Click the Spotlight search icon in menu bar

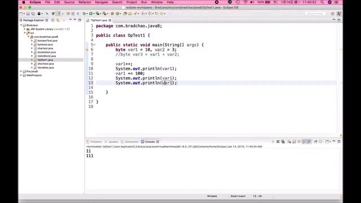[x=322, y=2]
